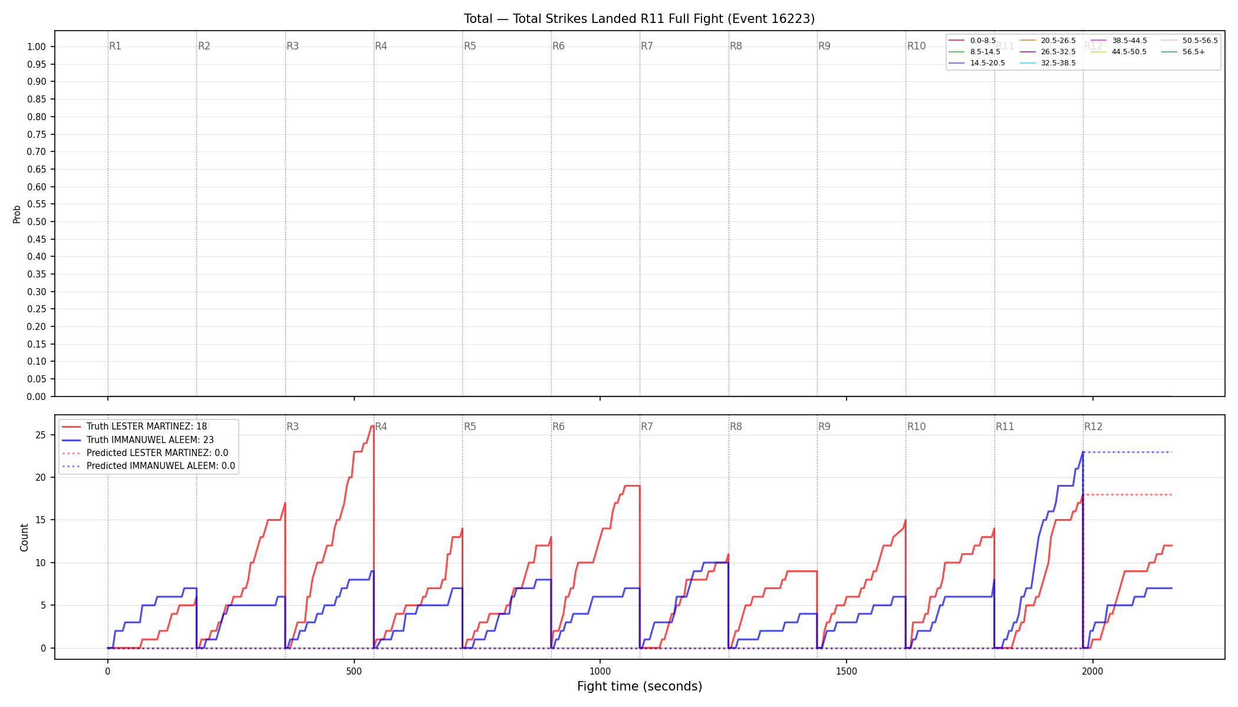Click the R3 round marker in Prob plot
The width and height of the screenshot is (1238, 707).
point(292,46)
